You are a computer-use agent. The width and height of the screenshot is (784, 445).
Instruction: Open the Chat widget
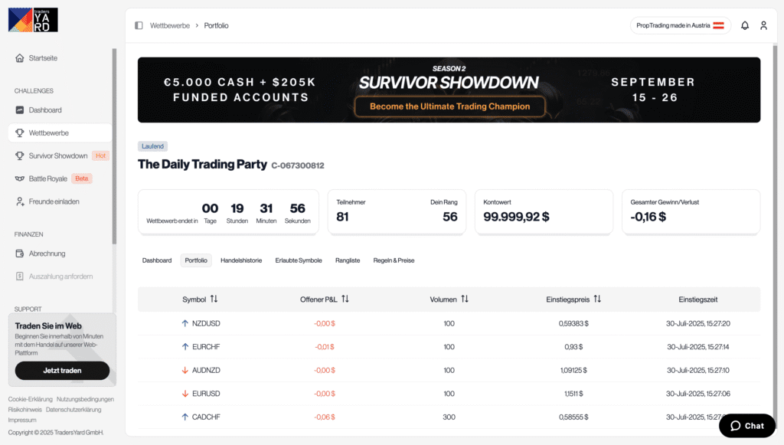746,425
